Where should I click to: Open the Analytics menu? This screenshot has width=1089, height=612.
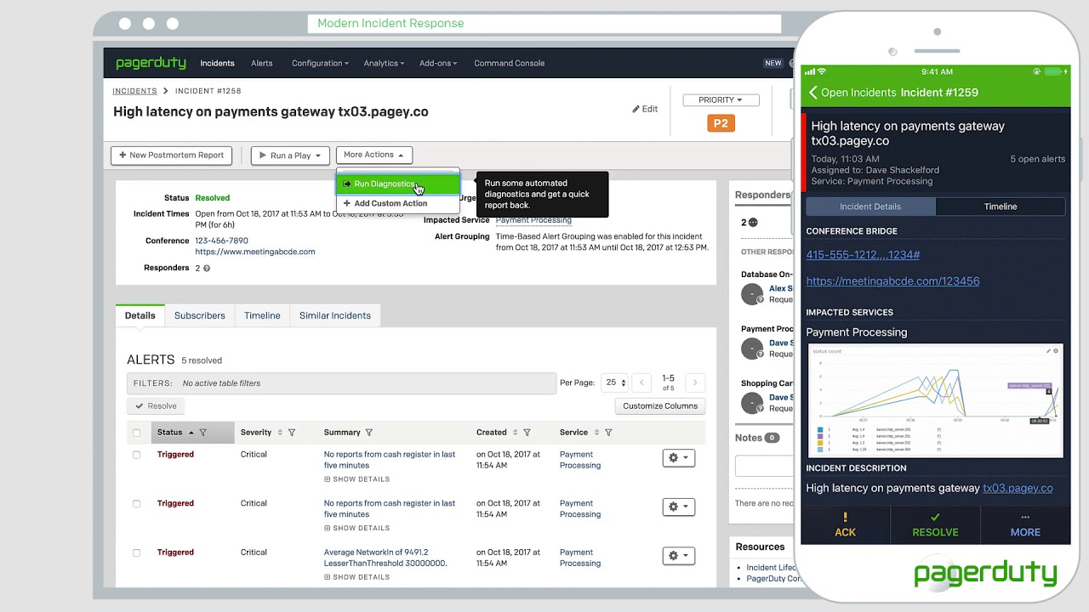coord(384,63)
